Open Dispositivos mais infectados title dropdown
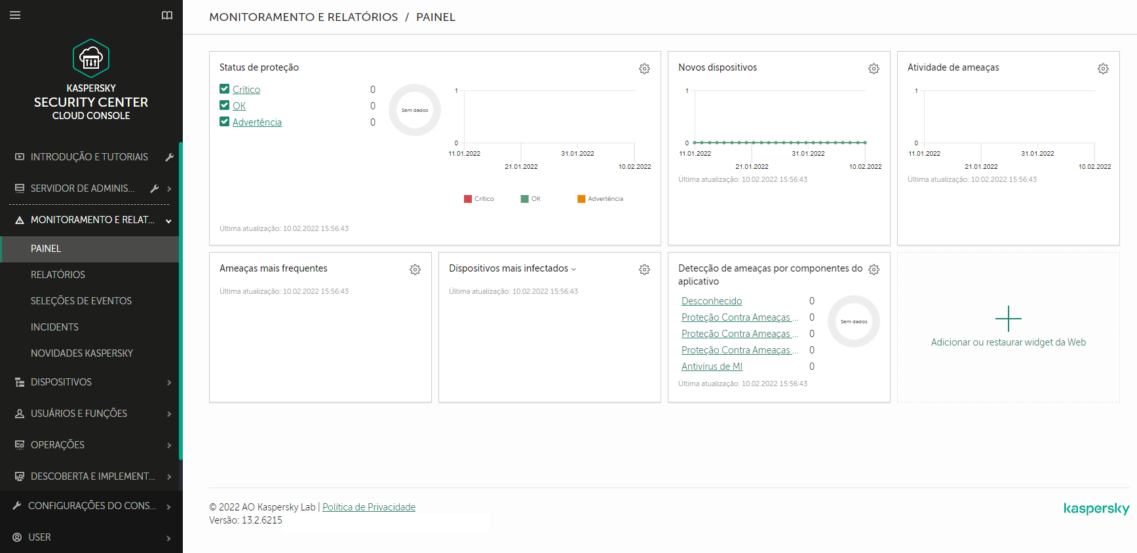Viewport: 1137px width, 553px height. click(x=574, y=269)
